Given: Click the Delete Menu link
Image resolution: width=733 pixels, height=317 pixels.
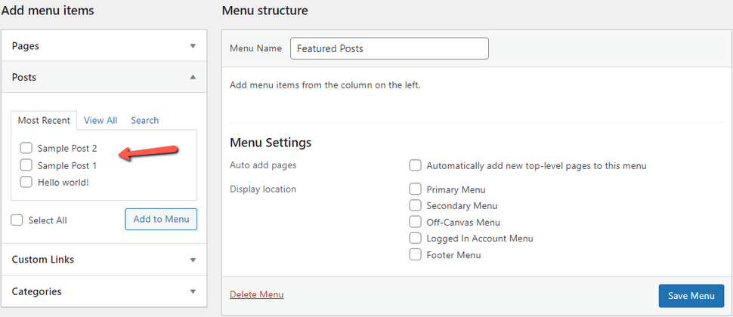Looking at the screenshot, I should [x=257, y=294].
